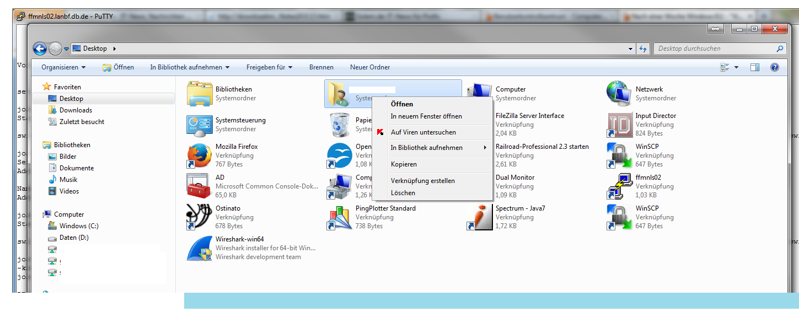Viewport: 799px width, 312px height.
Task: Select Computer in the navigation pane
Action: [63, 214]
